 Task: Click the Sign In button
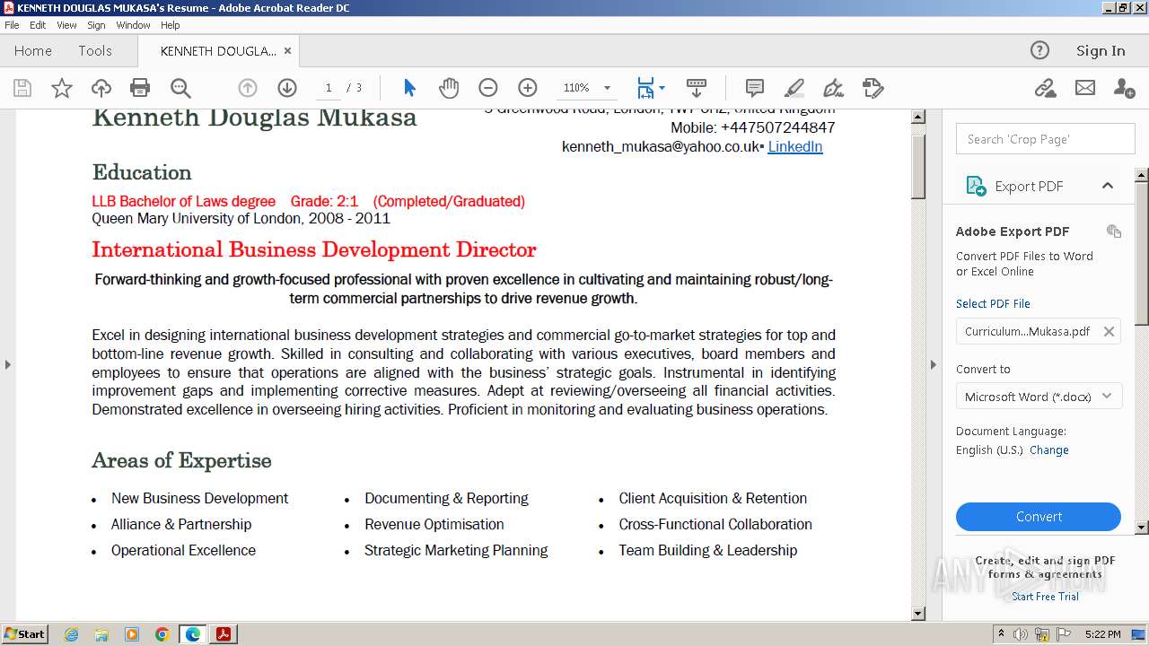coord(1101,51)
